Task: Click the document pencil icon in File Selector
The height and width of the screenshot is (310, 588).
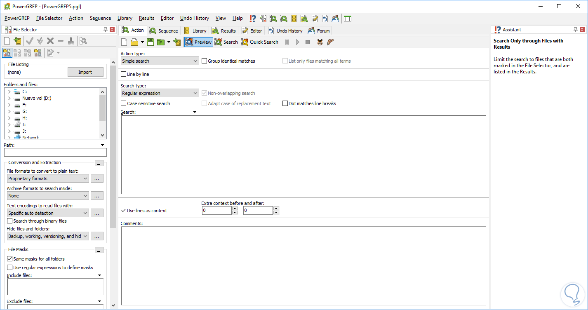Action: (x=51, y=53)
